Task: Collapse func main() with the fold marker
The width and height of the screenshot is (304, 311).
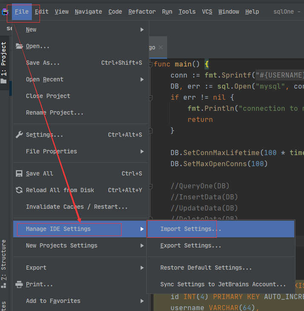Action: click(151, 64)
